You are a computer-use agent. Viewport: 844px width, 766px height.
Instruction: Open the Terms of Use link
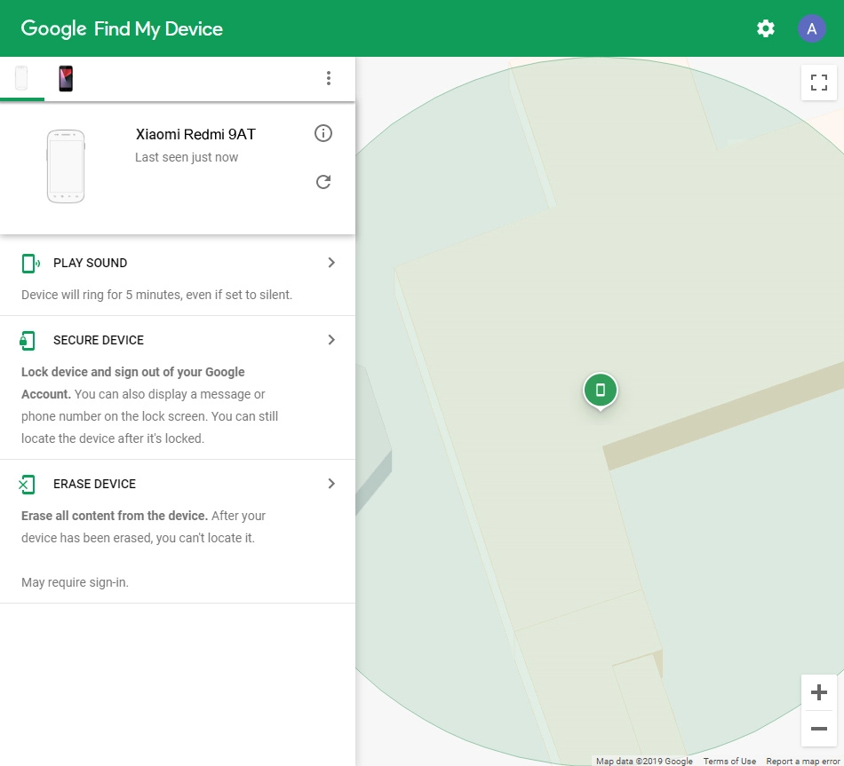point(729,761)
